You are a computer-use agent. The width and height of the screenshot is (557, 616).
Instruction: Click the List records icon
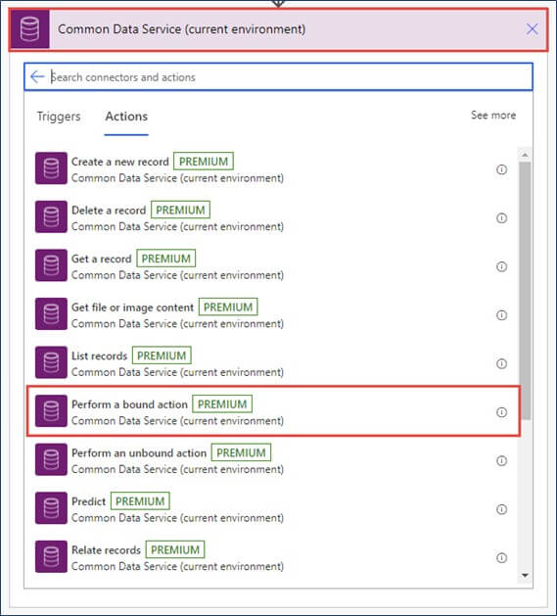(51, 362)
